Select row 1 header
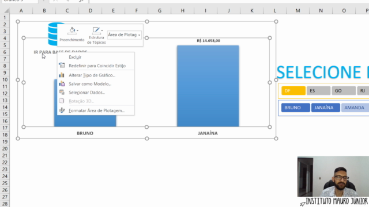369x207 pixels. coord(5,18)
